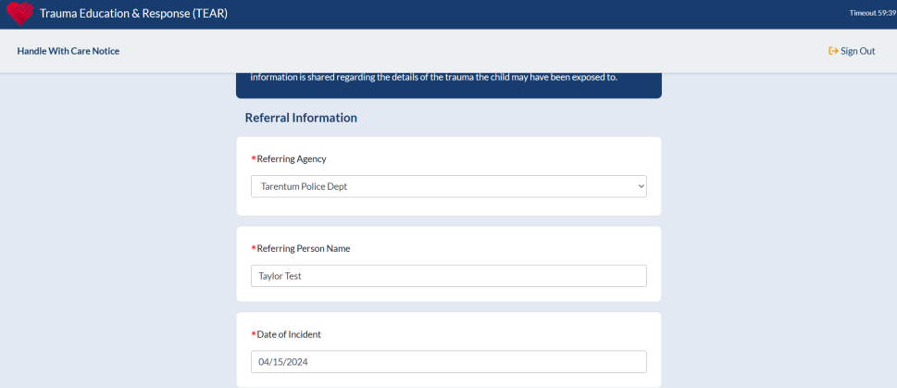
Task: Click the Referring Person Name field
Action: [x=448, y=276]
